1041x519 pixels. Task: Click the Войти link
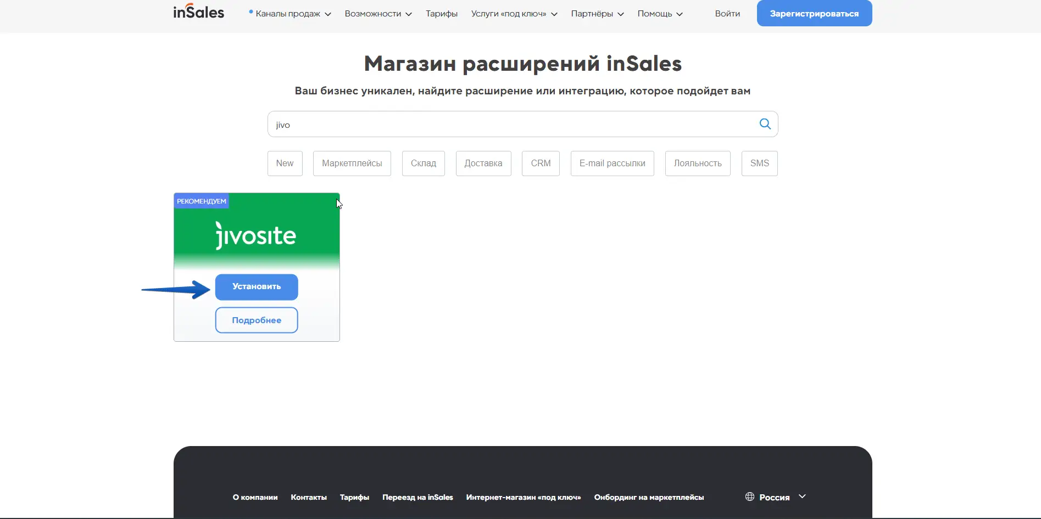coord(727,14)
